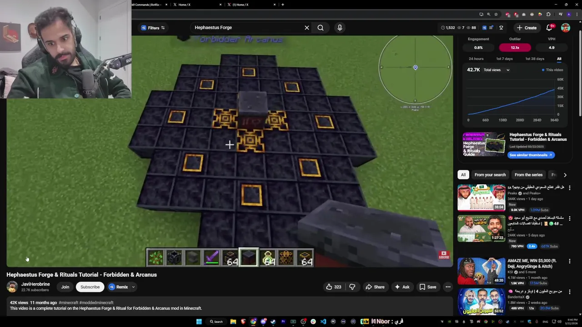The image size is (582, 327).
Task: Open a new browser tab
Action: point(283,5)
